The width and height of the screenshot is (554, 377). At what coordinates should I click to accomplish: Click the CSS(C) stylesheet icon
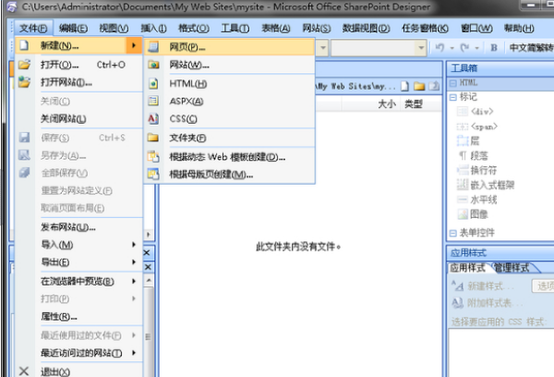pyautogui.click(x=153, y=119)
